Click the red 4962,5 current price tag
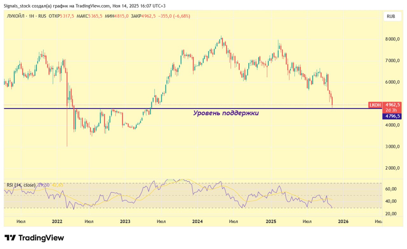The image size is (407, 249). pos(392,105)
